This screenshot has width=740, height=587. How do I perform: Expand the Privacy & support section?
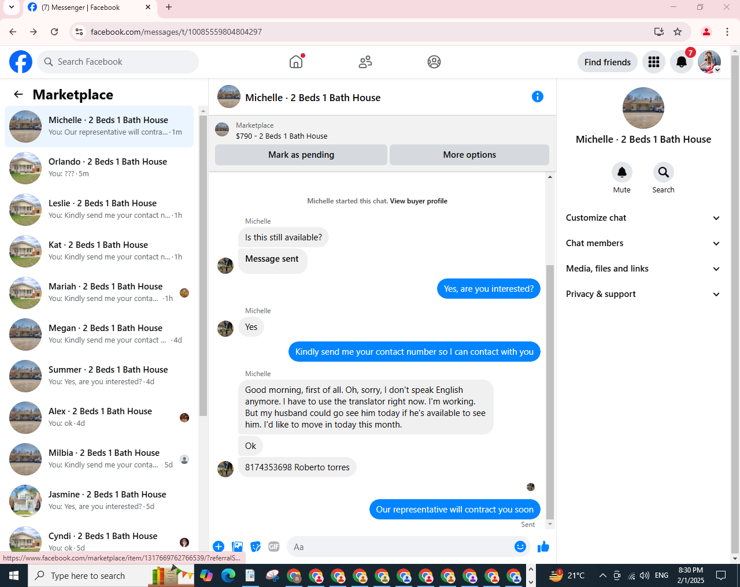[643, 294]
